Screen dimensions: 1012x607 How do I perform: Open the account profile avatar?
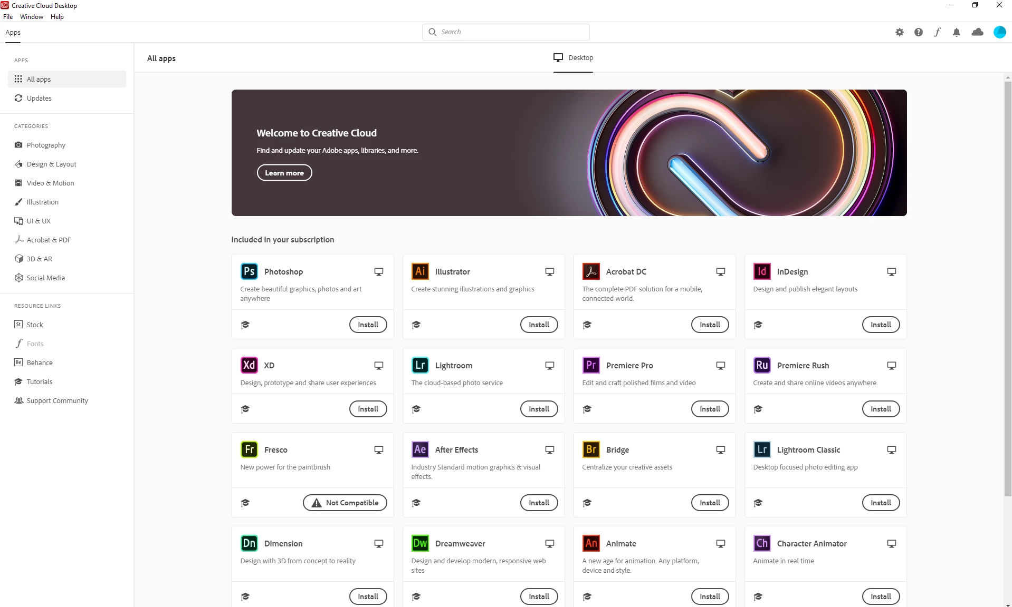(x=1000, y=32)
